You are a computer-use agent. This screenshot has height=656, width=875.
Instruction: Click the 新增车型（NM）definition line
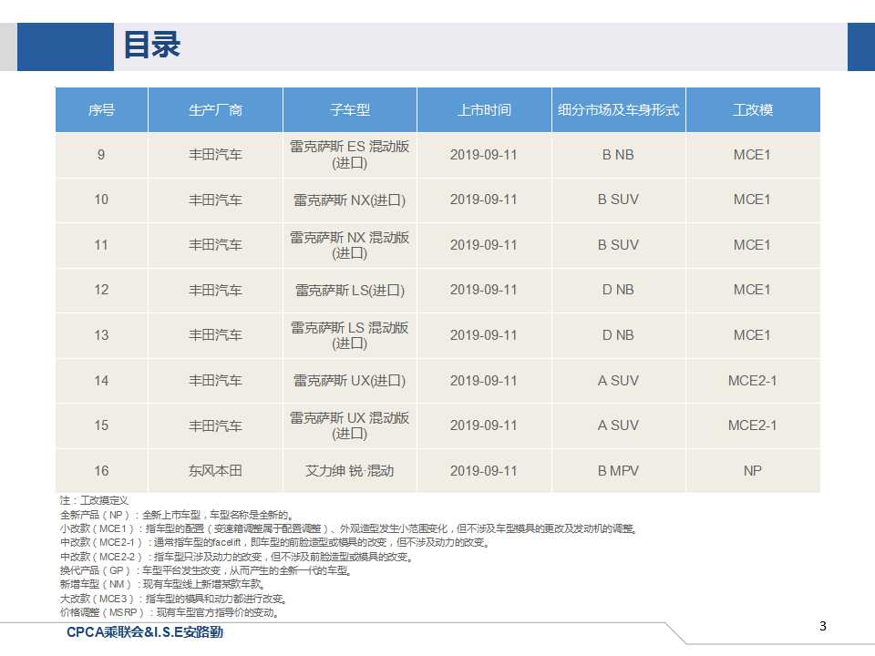tap(163, 585)
